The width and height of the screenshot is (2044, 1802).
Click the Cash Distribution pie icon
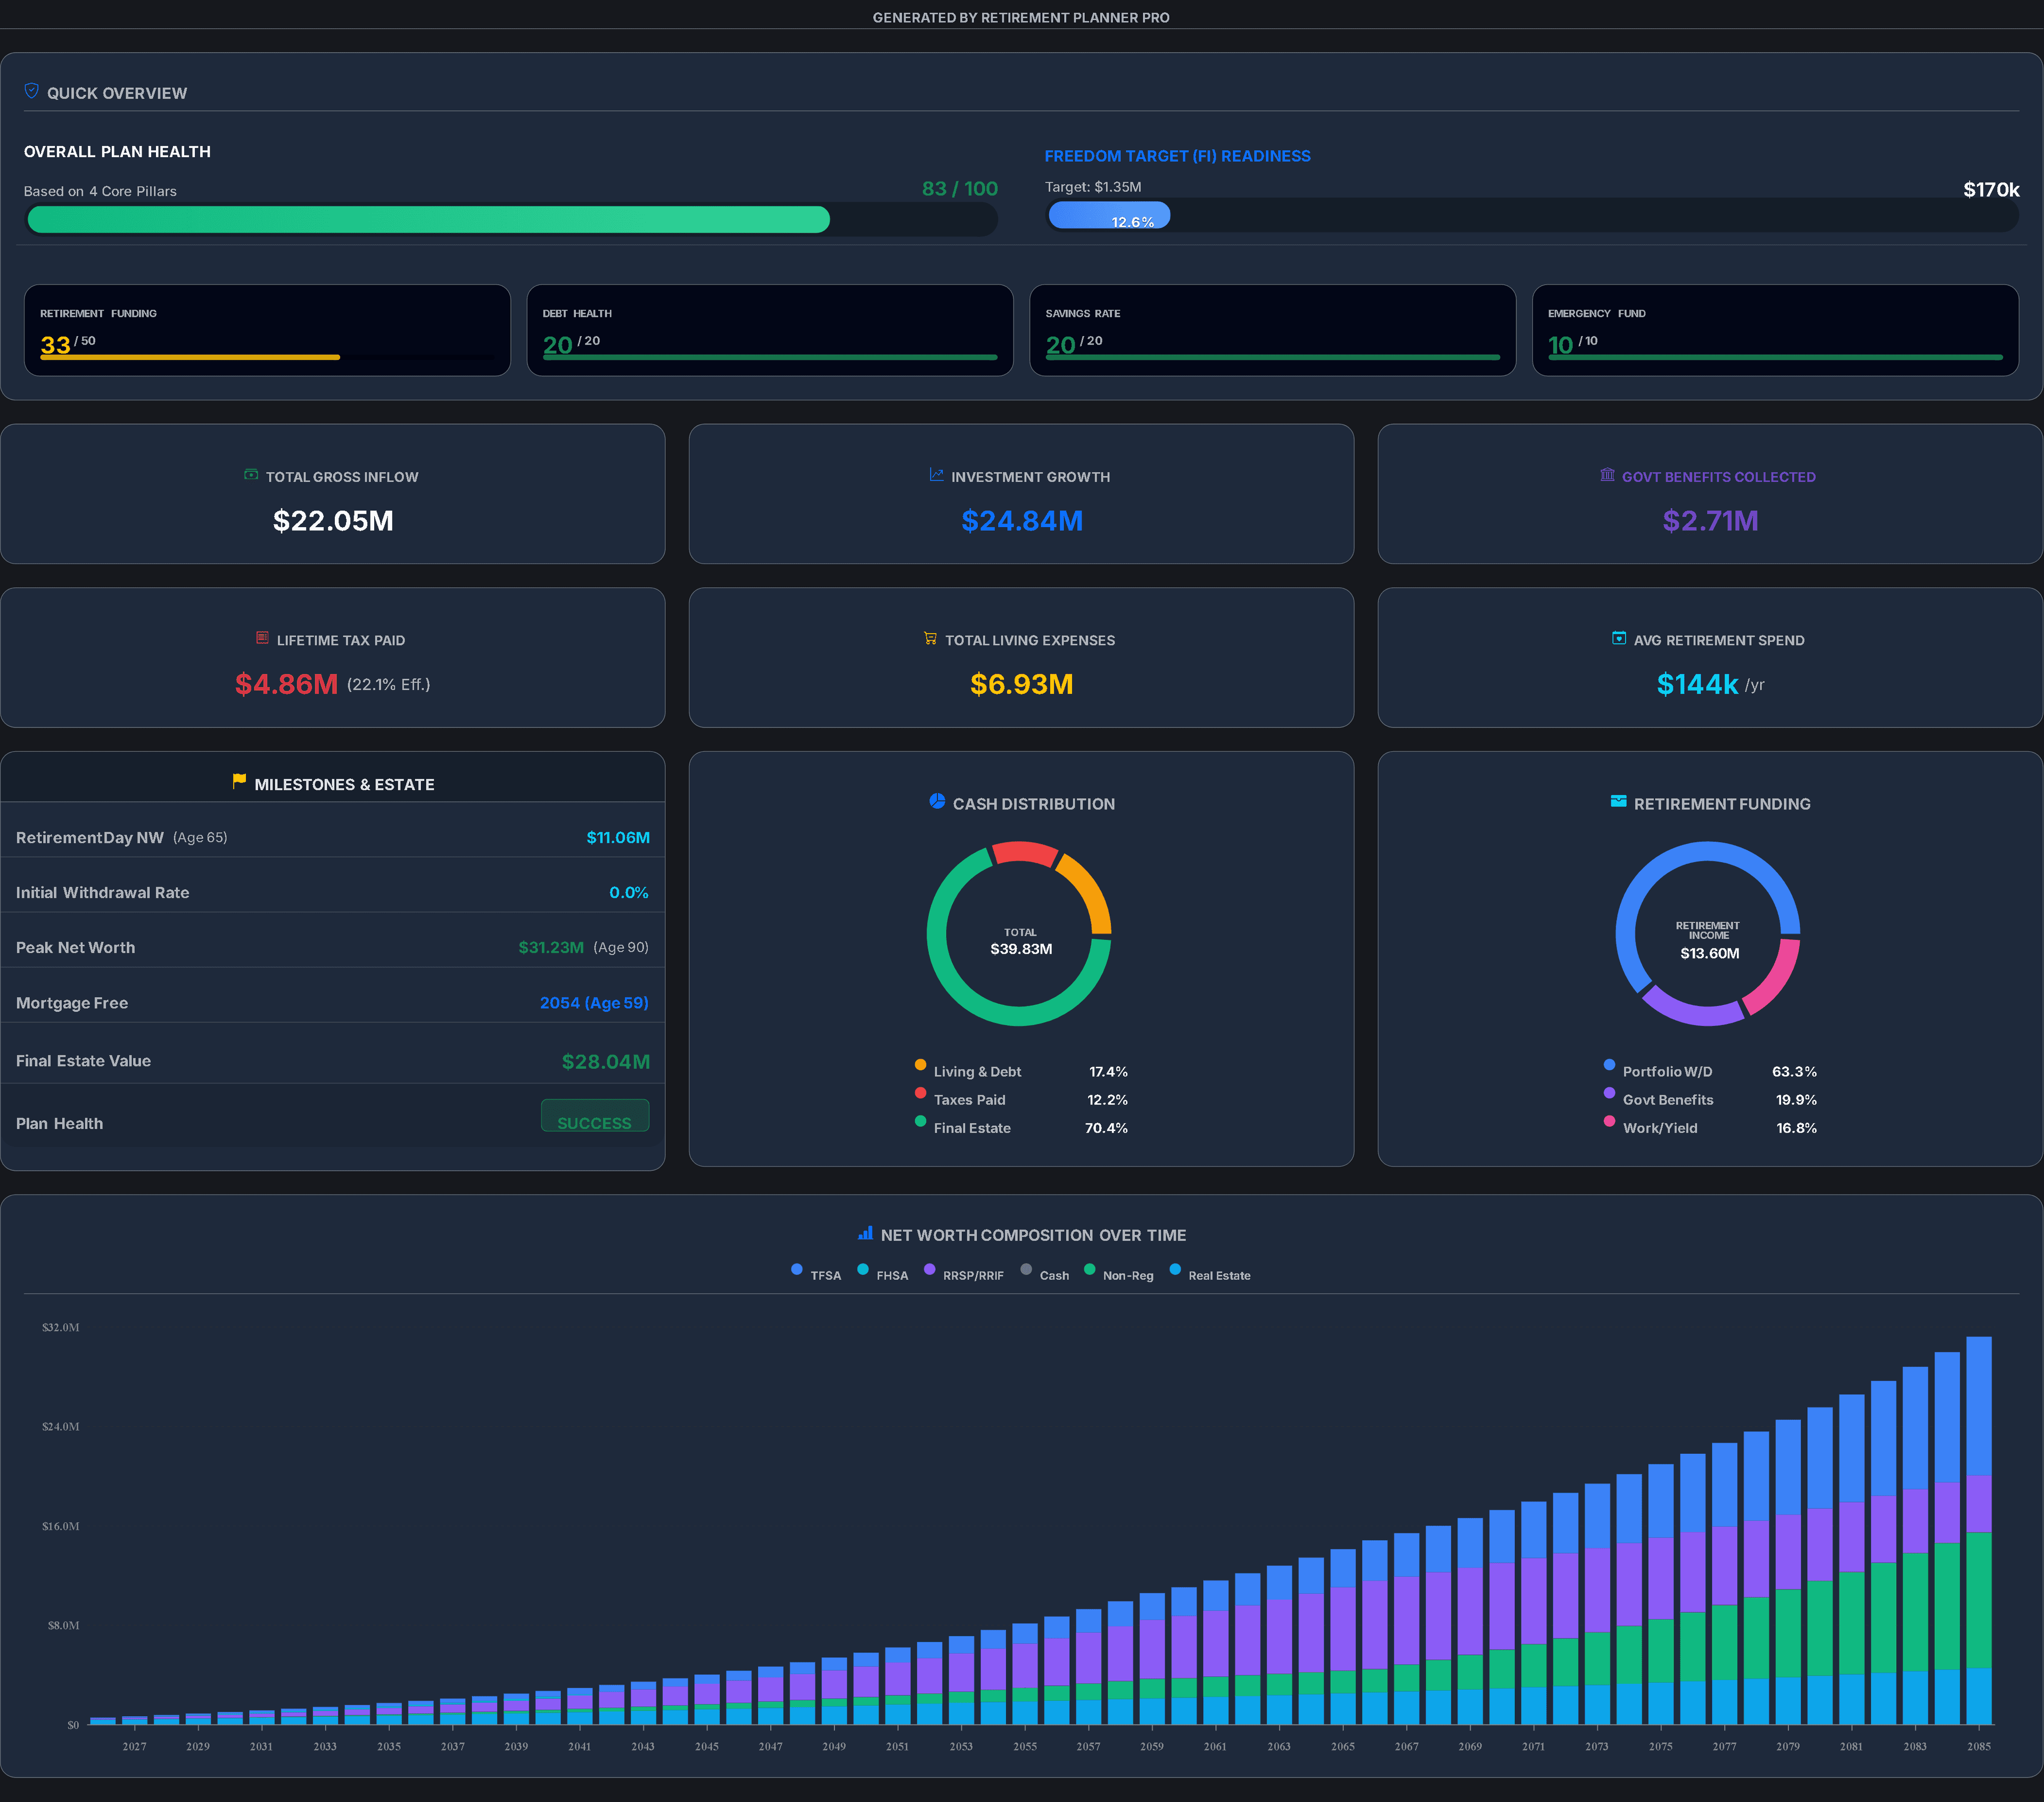[937, 801]
